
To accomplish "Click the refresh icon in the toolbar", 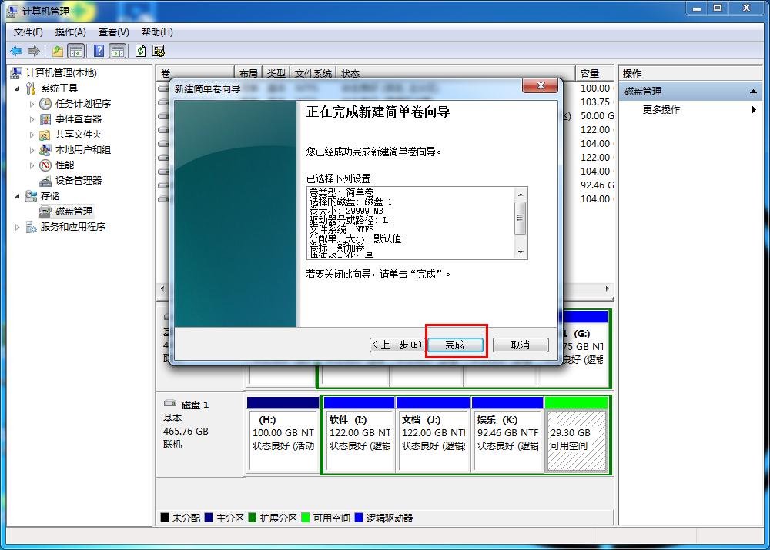I will 140,51.
